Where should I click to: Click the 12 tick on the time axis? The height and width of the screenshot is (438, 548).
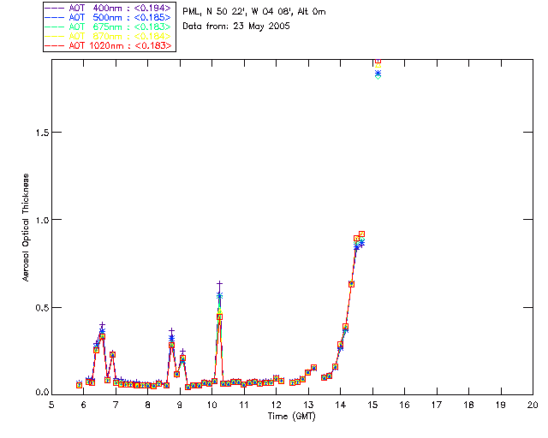pyautogui.click(x=276, y=405)
